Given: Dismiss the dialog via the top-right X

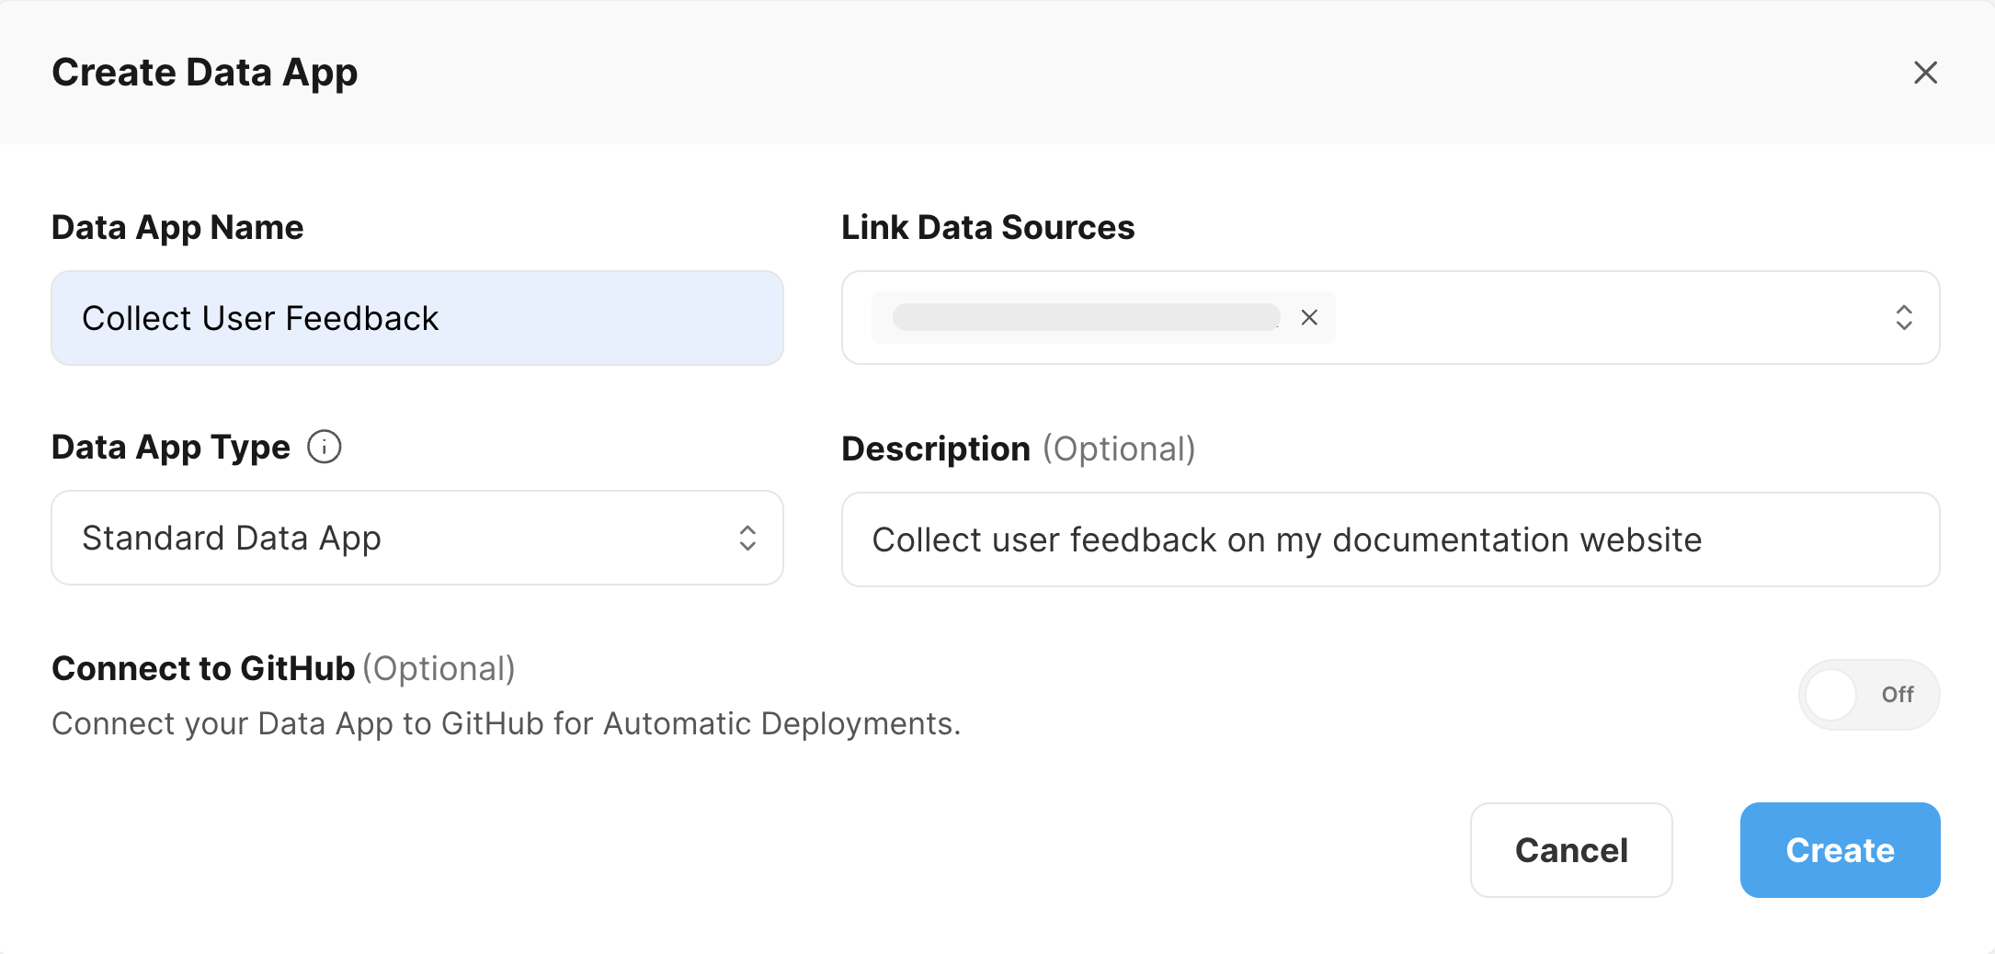Looking at the screenshot, I should 1925,73.
